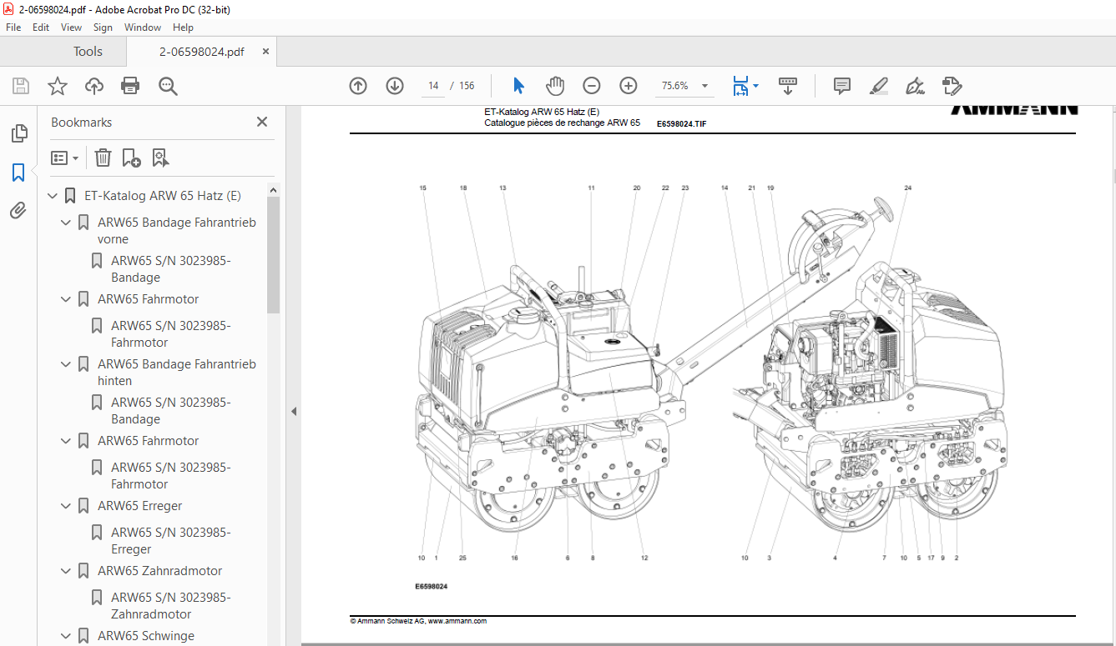The height and width of the screenshot is (646, 1116).
Task: Open the Sign document tool
Action: (915, 86)
